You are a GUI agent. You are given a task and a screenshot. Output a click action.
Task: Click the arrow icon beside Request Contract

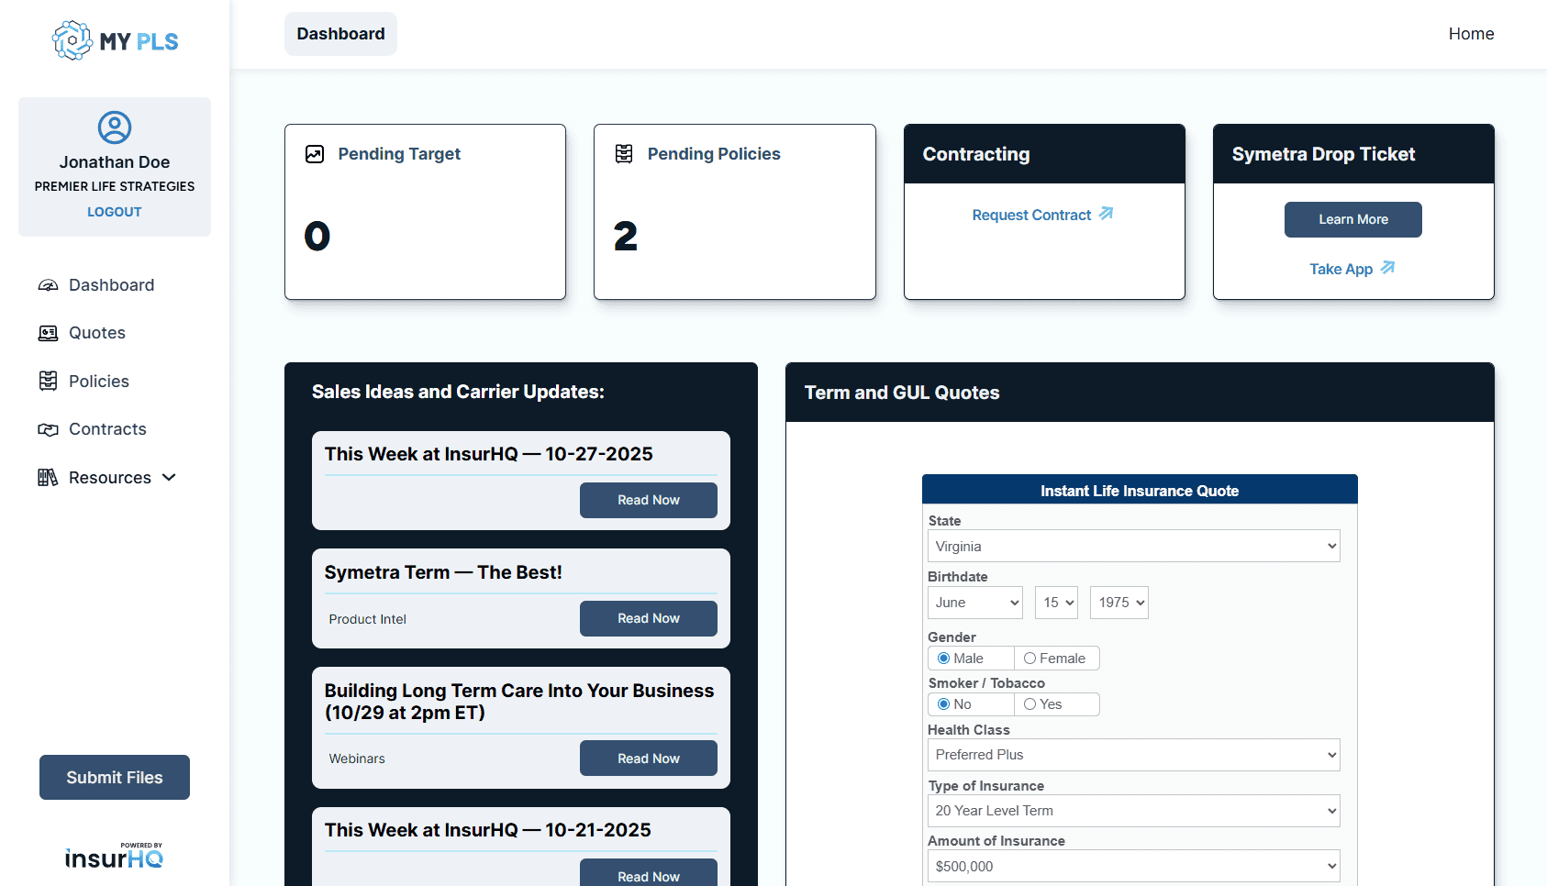click(x=1107, y=214)
